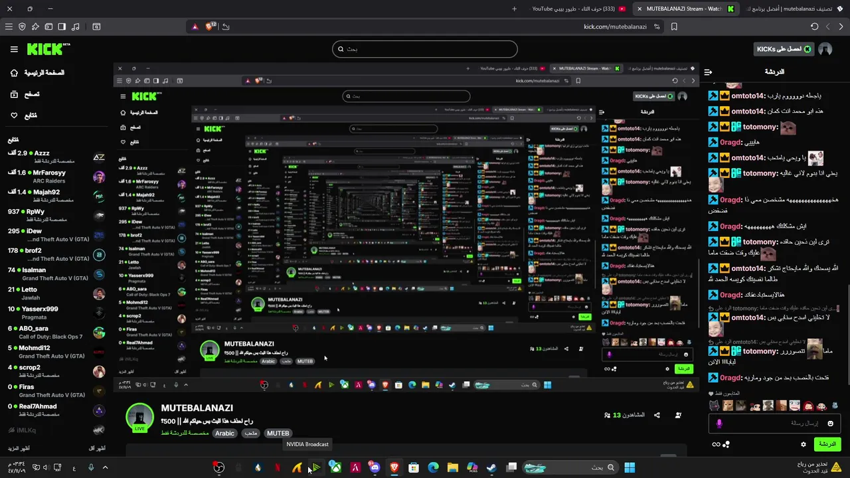Open the Kick hamburger menu
Image resolution: width=850 pixels, height=478 pixels.
click(14, 49)
